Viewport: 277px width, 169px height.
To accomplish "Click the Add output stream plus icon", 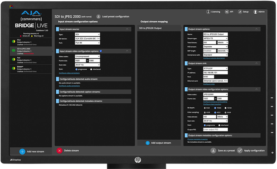I will [x=148, y=143].
